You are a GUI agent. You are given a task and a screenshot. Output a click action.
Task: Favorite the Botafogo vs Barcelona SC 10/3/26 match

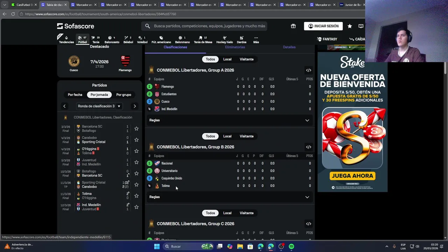tap(136, 174)
